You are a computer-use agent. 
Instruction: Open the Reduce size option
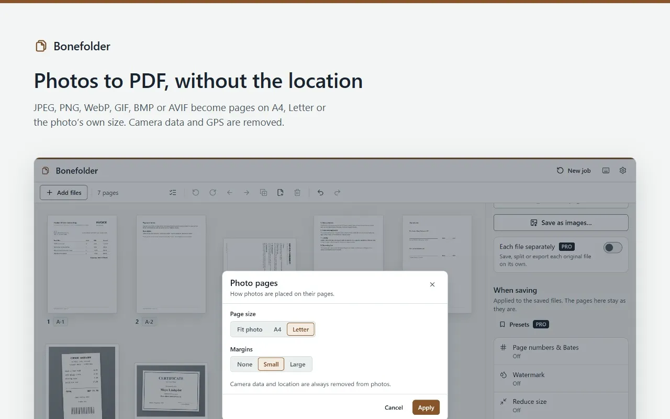pyautogui.click(x=561, y=406)
